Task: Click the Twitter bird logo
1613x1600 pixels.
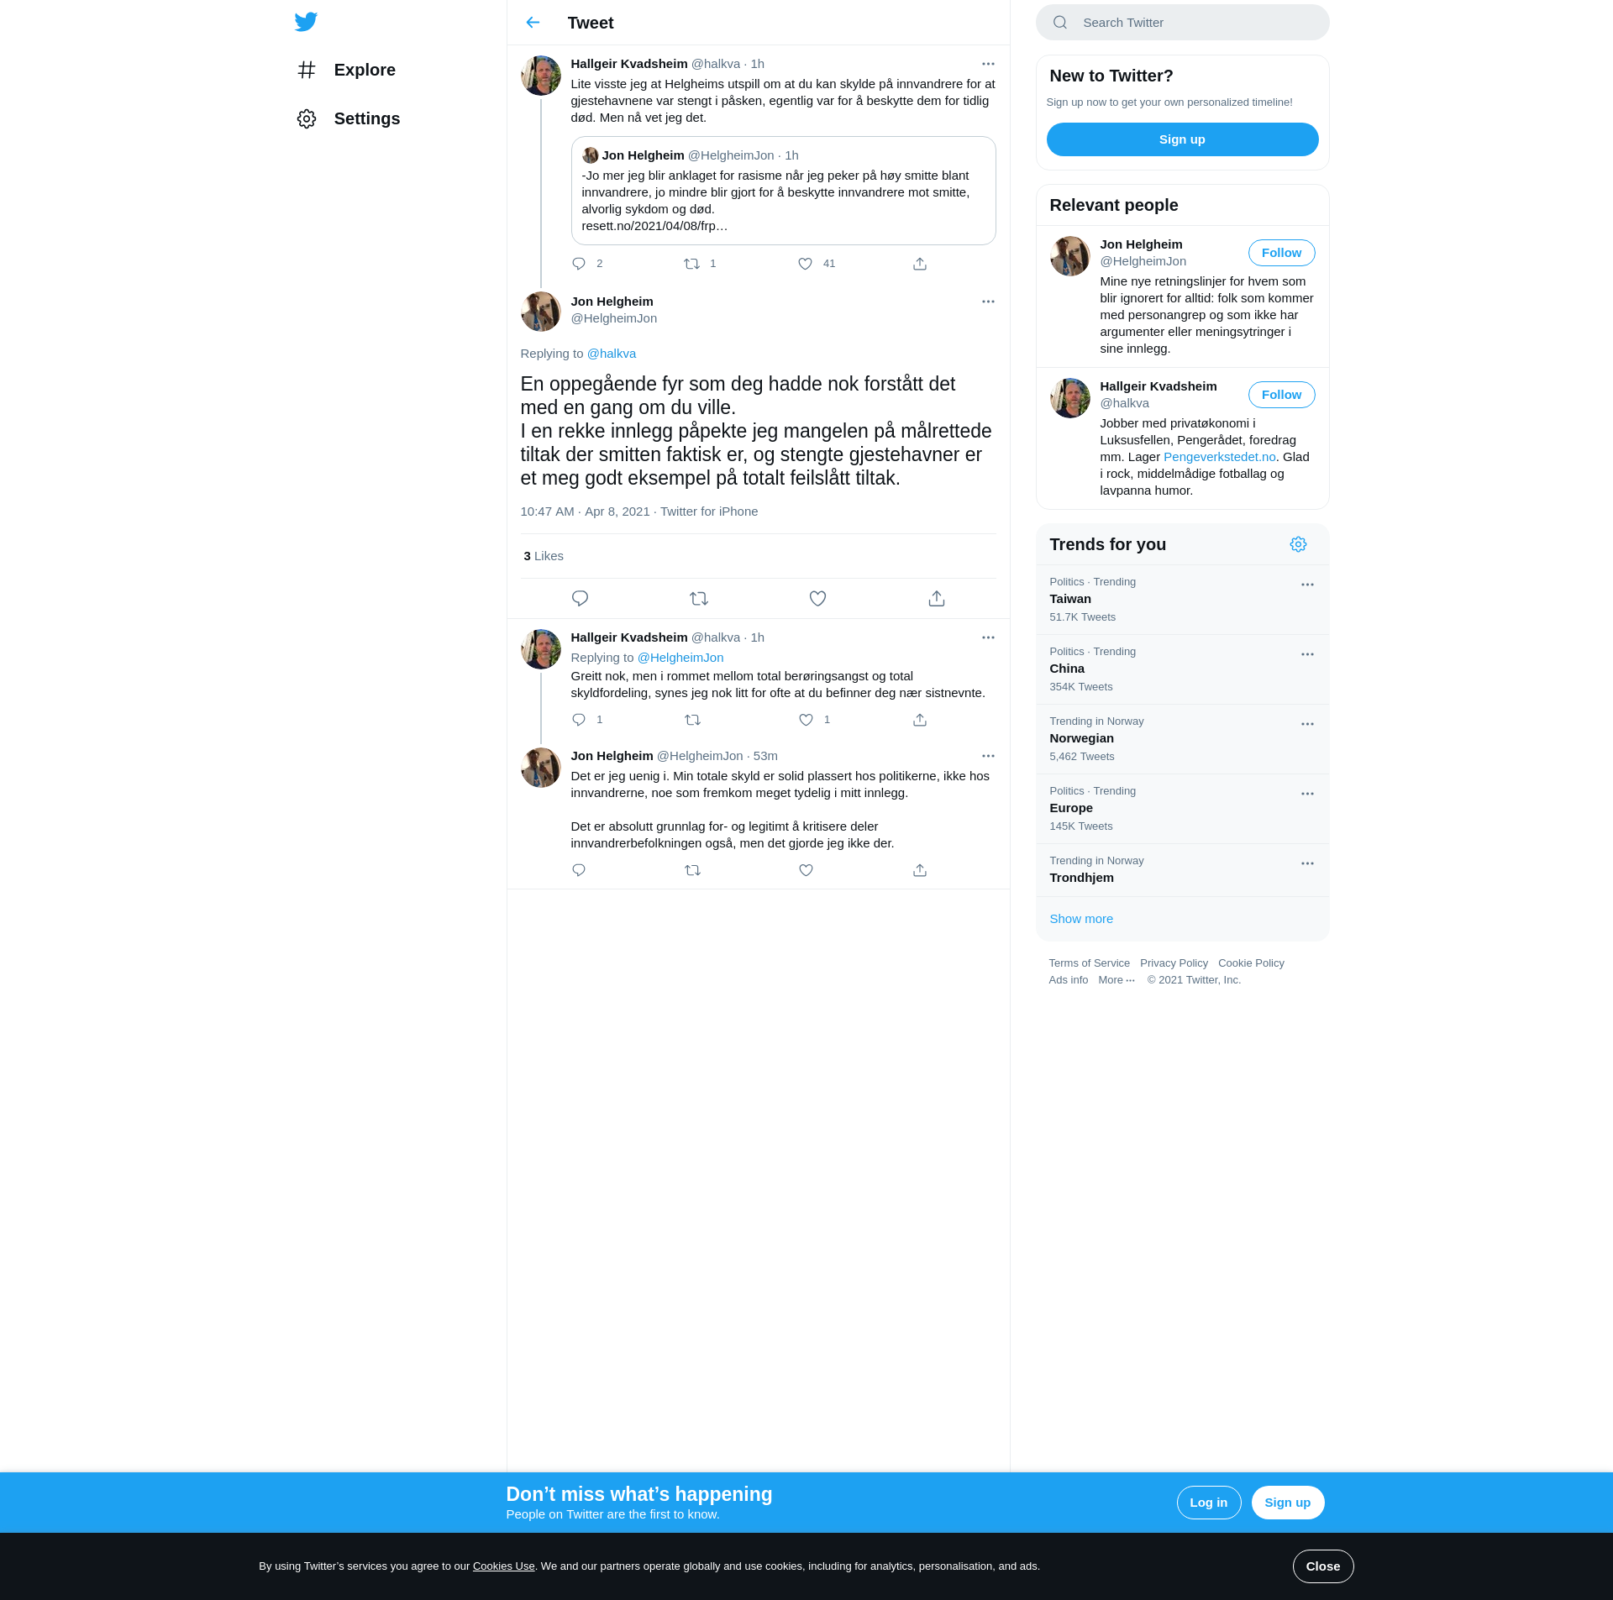Action: (x=306, y=22)
